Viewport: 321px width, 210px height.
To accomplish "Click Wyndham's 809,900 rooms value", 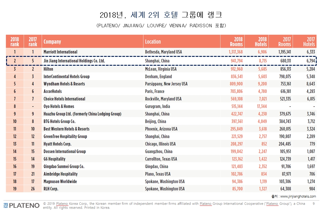I will pos(236,84).
